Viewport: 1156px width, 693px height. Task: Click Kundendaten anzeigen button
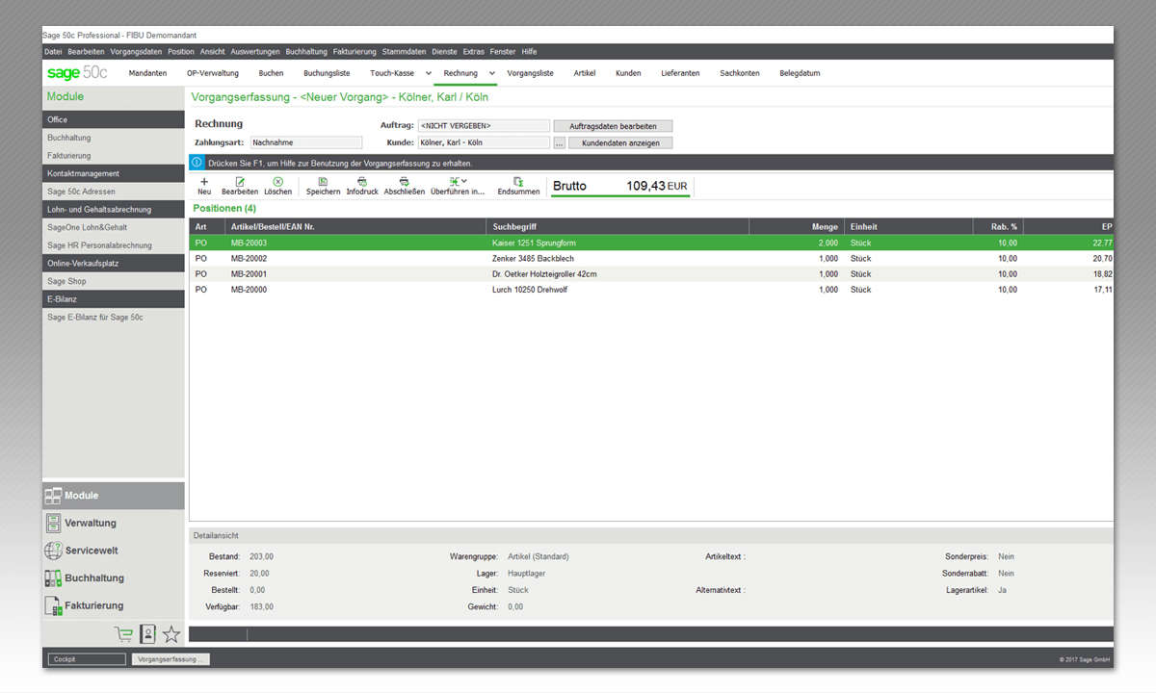620,142
